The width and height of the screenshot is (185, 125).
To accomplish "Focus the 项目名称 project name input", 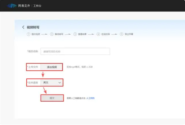I will click(x=75, y=51).
